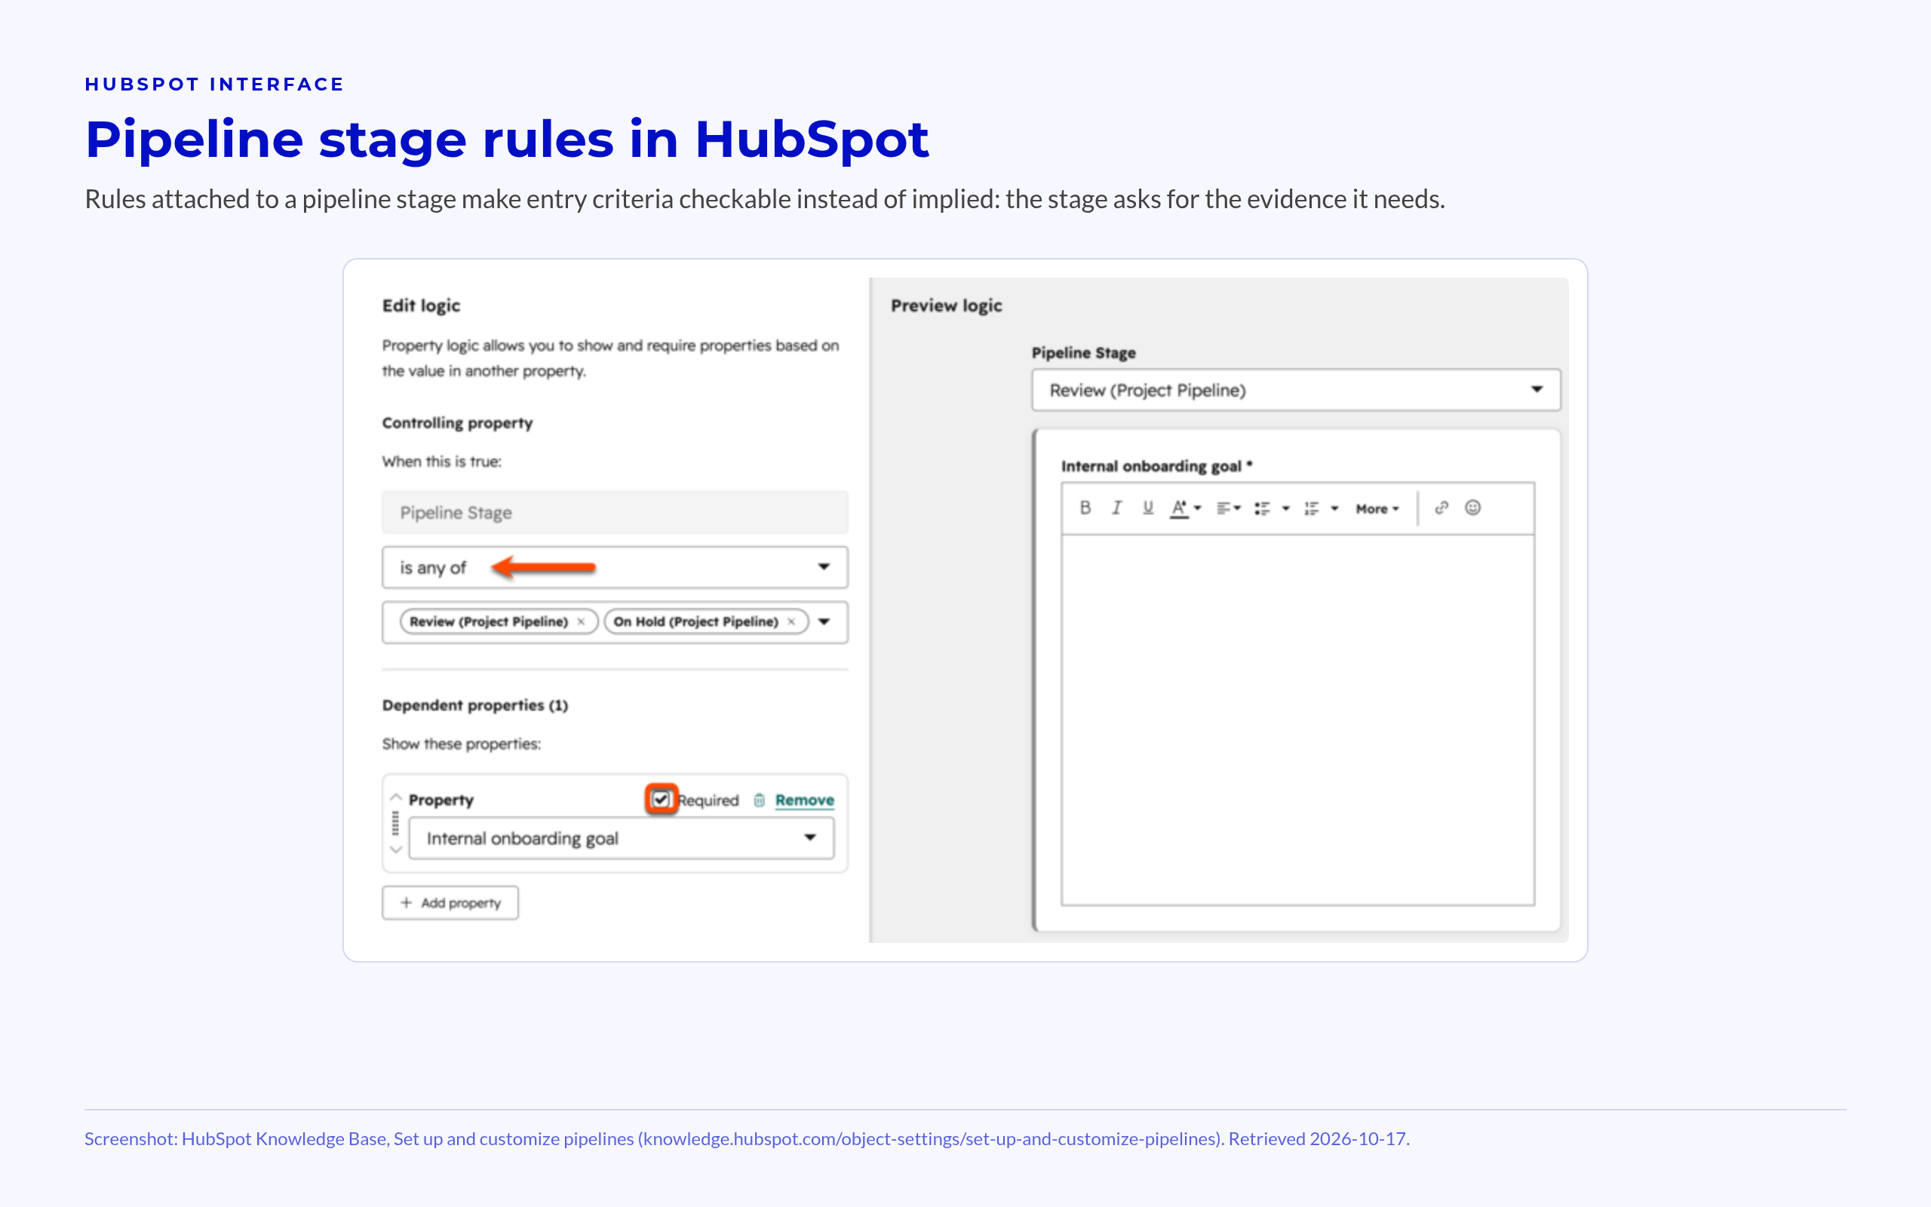Uncheck the Required checkbox
Viewport: 1931px width, 1207px height.
click(661, 799)
